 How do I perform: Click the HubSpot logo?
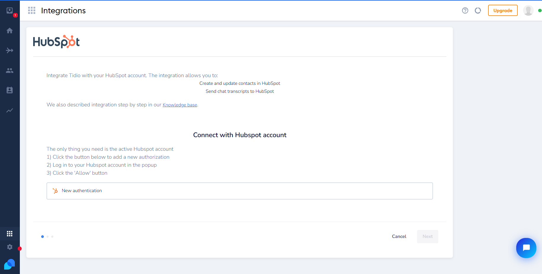[x=56, y=42]
